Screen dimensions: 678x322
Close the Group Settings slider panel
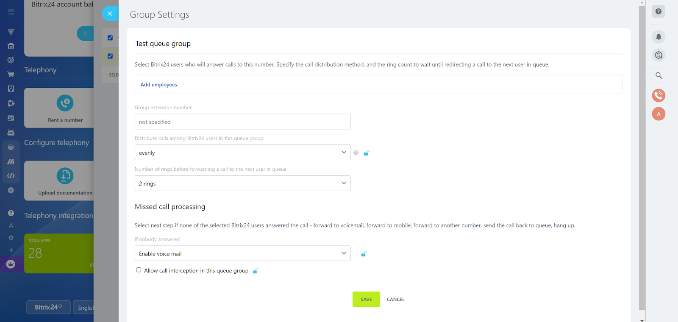tap(110, 14)
